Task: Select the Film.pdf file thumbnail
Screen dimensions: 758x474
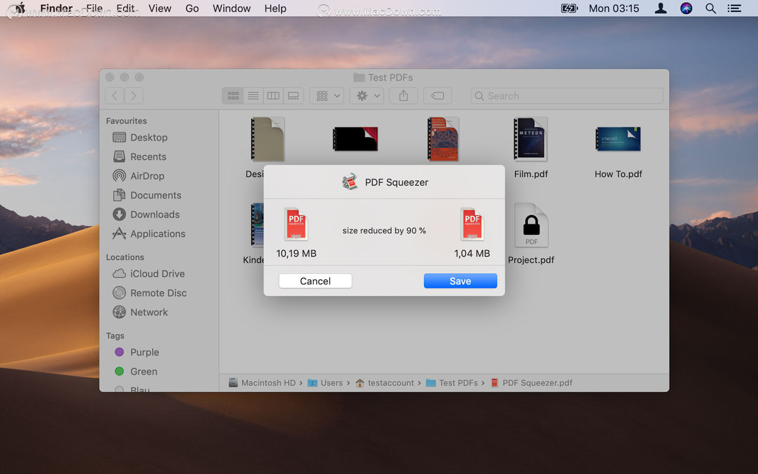Action: tap(531, 139)
